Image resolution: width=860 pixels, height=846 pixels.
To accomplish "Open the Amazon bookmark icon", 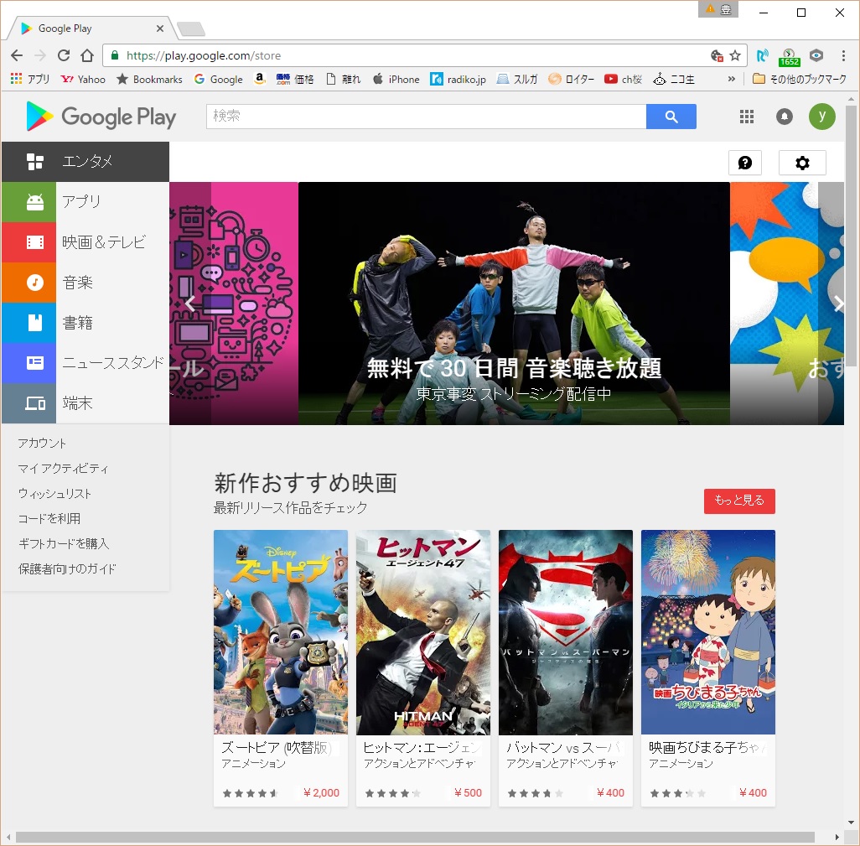I will pyautogui.click(x=260, y=79).
